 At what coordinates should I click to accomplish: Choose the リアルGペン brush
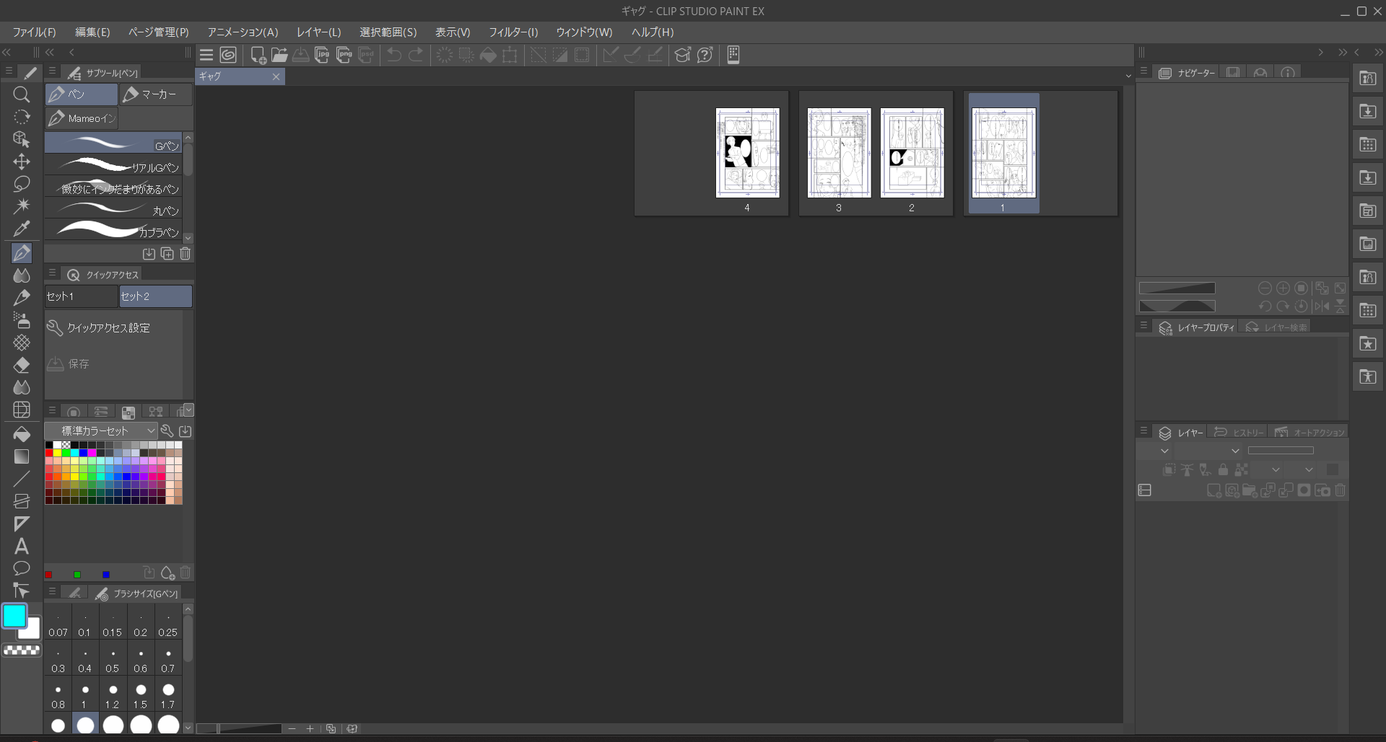pyautogui.click(x=115, y=166)
